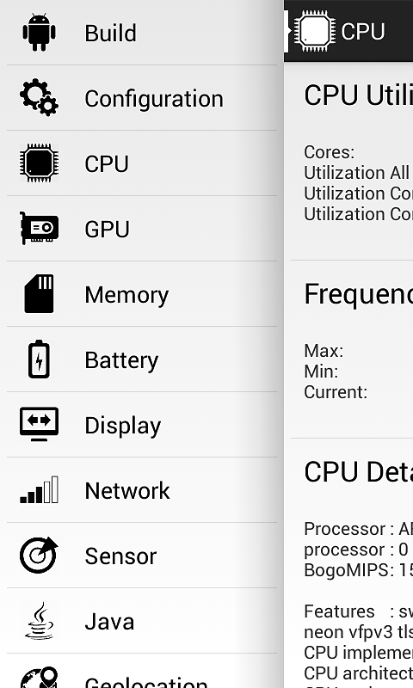Select the Network label in drawer
The width and height of the screenshot is (413, 688).
127,490
